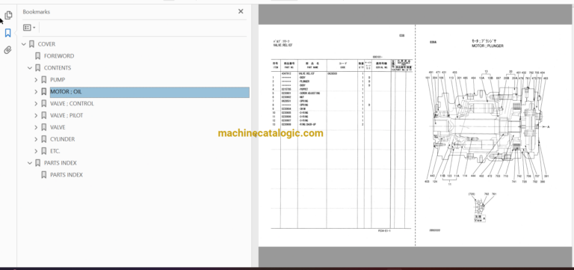The image size is (574, 270).
Task: Click the ETC. bookmark ribbon icon
Action: 43,151
